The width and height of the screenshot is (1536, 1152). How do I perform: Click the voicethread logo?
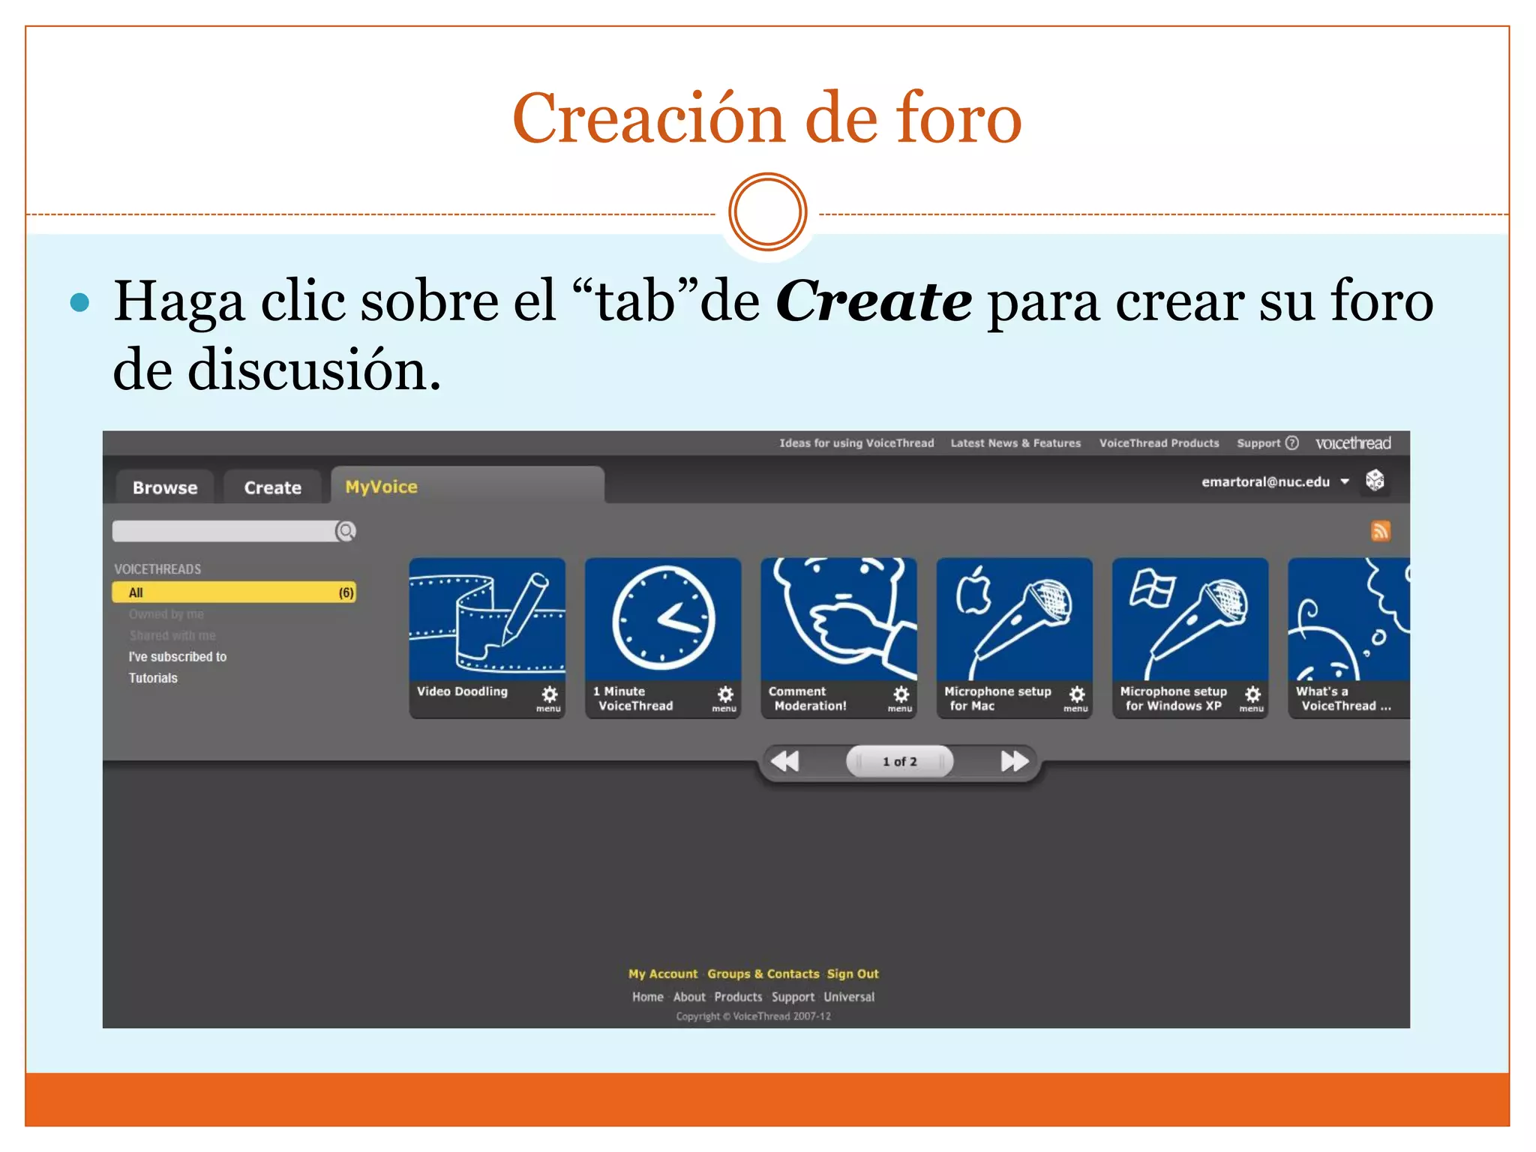(x=1353, y=443)
